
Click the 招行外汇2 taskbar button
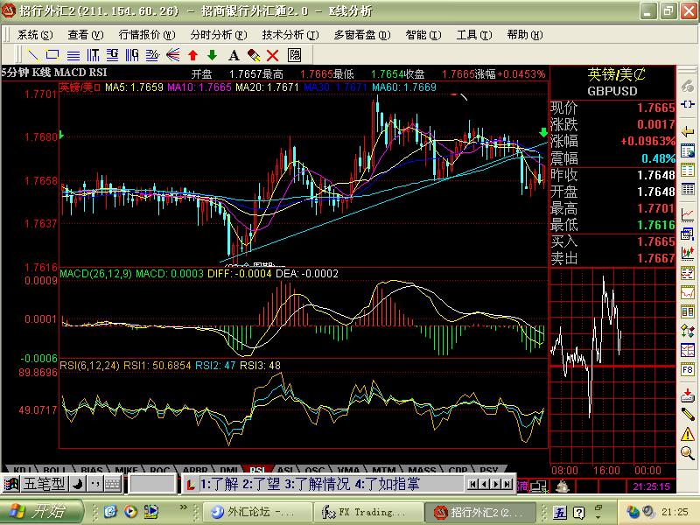pos(479,512)
